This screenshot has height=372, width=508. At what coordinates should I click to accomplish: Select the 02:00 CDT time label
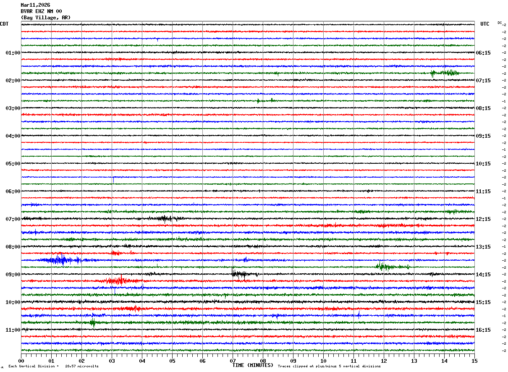pyautogui.click(x=13, y=81)
